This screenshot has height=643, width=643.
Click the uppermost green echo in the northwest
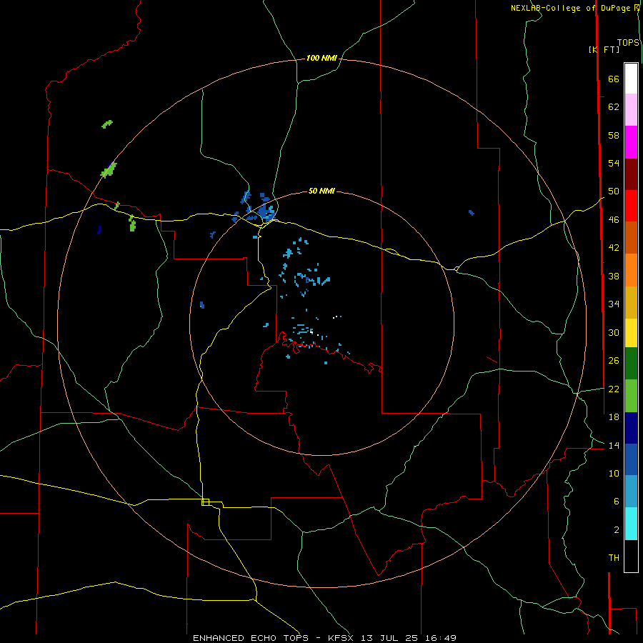coord(107,124)
